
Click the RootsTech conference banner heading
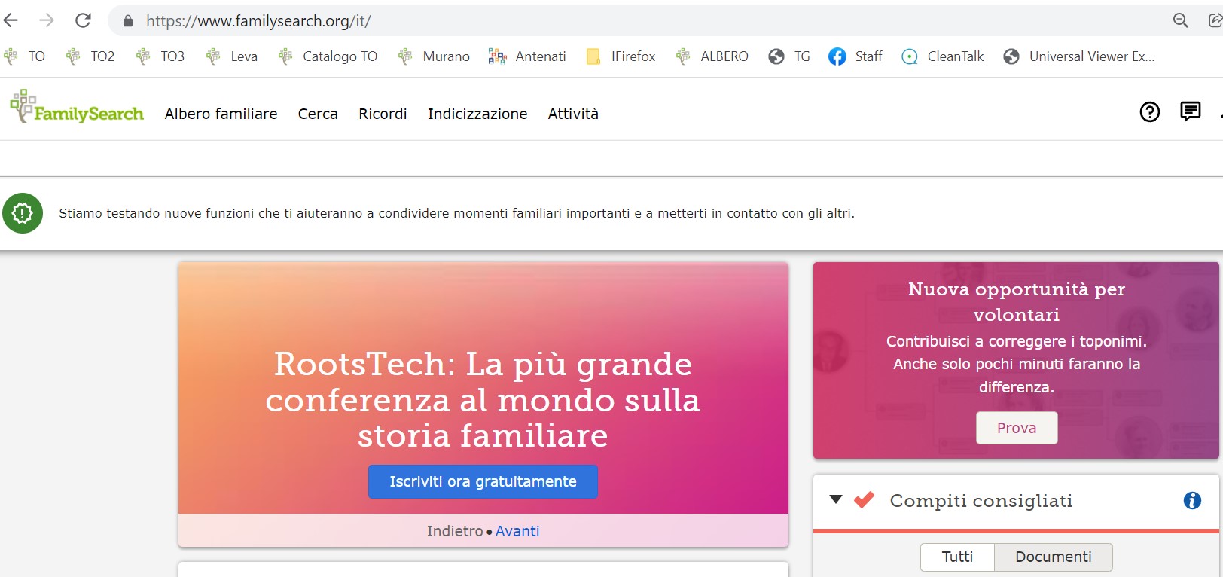483,400
